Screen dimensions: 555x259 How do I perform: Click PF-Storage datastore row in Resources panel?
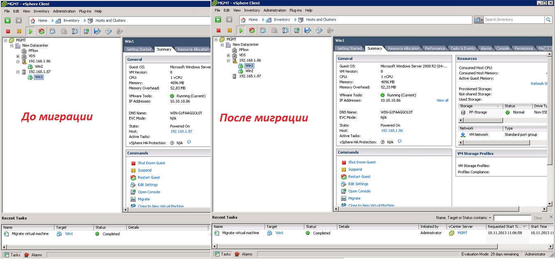click(502, 112)
